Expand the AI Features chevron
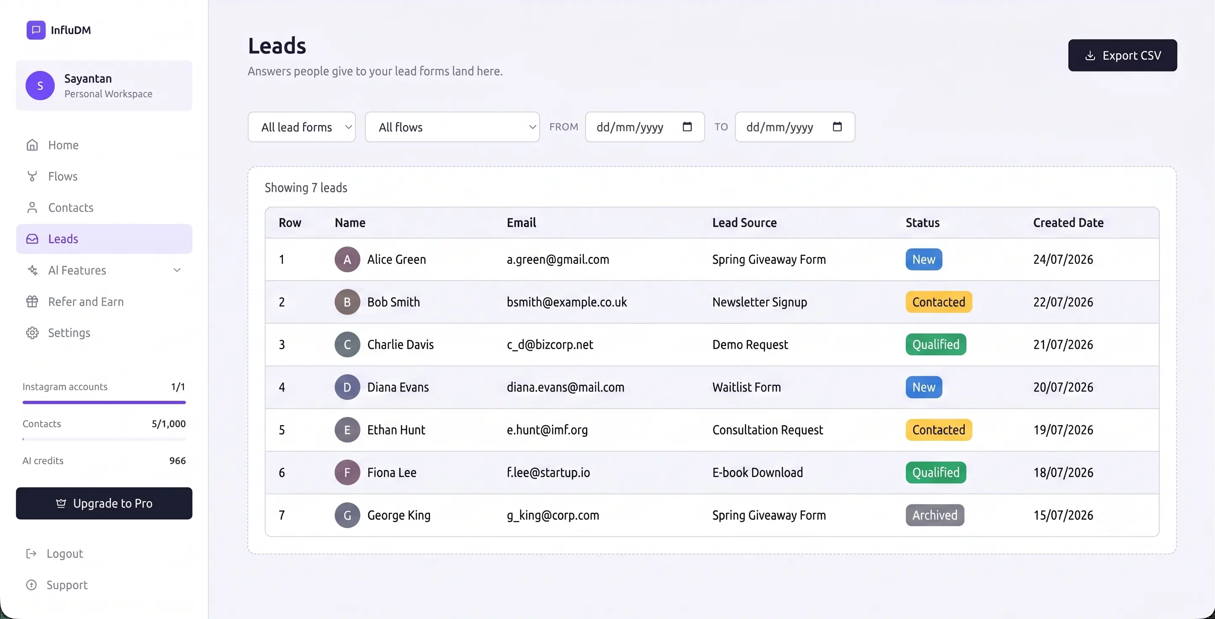The image size is (1215, 619). point(177,270)
